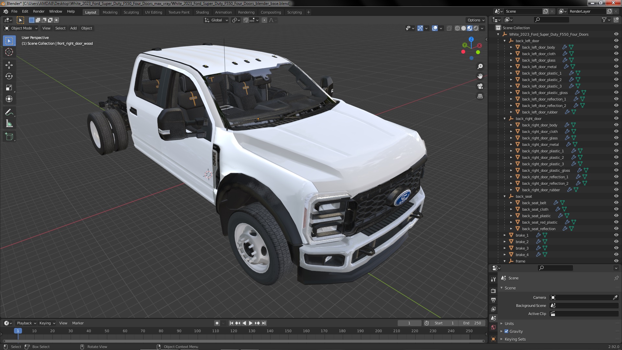This screenshot has height=350, width=622.
Task: Switch to orthographic view grid icon
Action: pos(480,96)
